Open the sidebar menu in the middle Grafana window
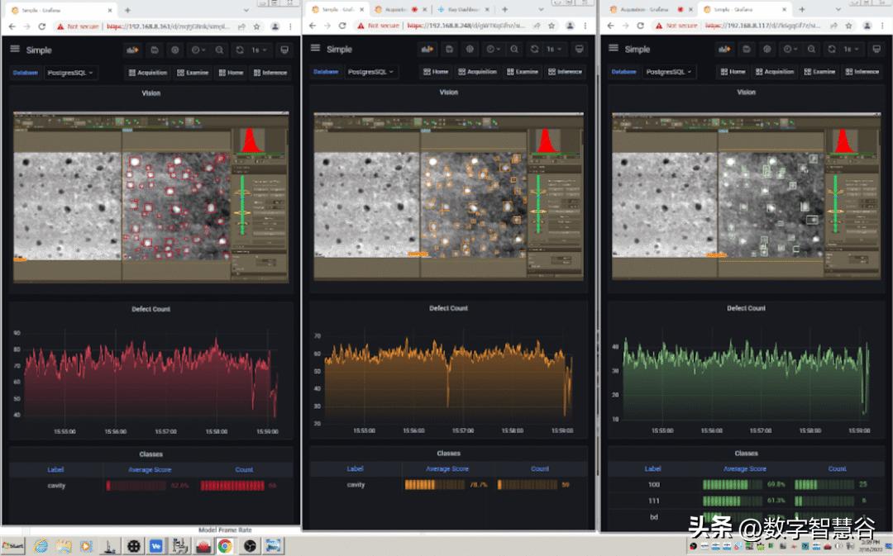Screen dimensions: 893x556 tap(315, 49)
